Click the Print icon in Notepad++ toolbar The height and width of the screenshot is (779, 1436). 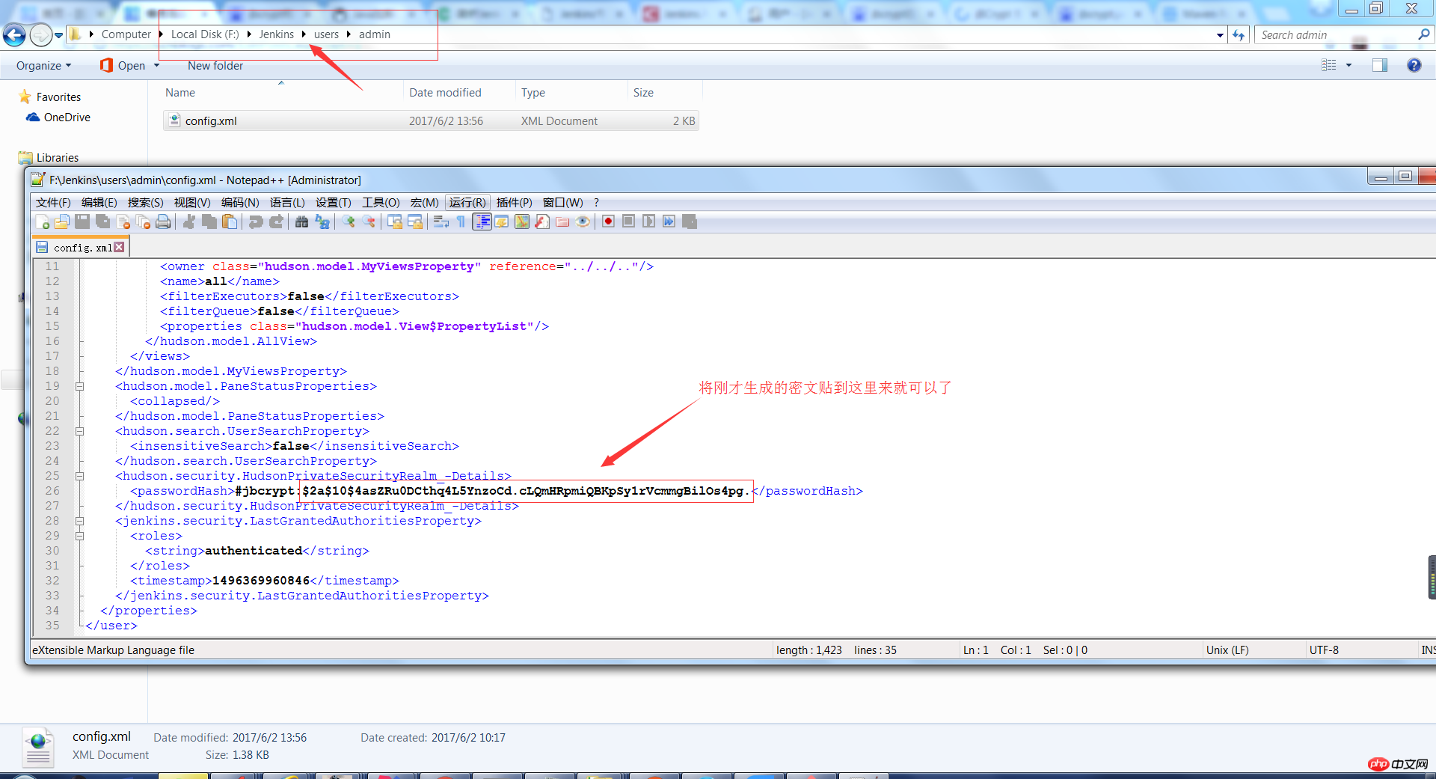(163, 222)
